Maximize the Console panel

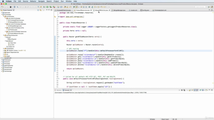(x=212, y=90)
